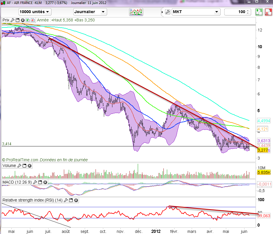
Task: Configure RSI (14) indicator settings
Action: 66,200
